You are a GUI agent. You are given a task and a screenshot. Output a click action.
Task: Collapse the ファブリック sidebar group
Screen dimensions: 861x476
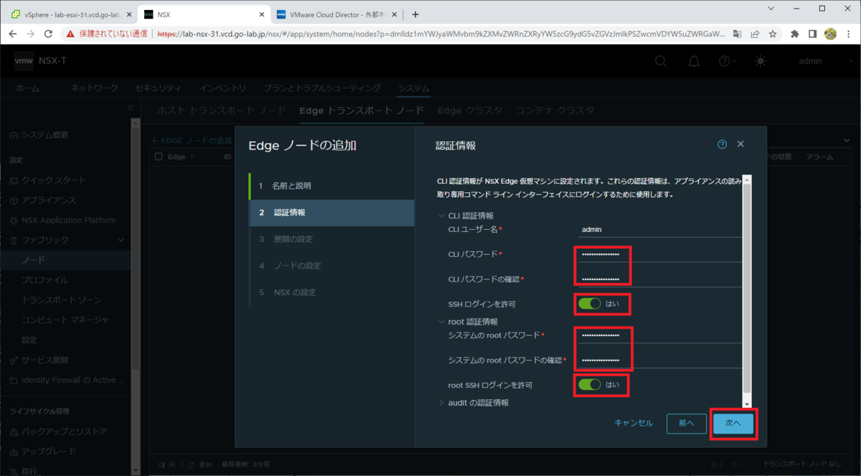pos(121,240)
